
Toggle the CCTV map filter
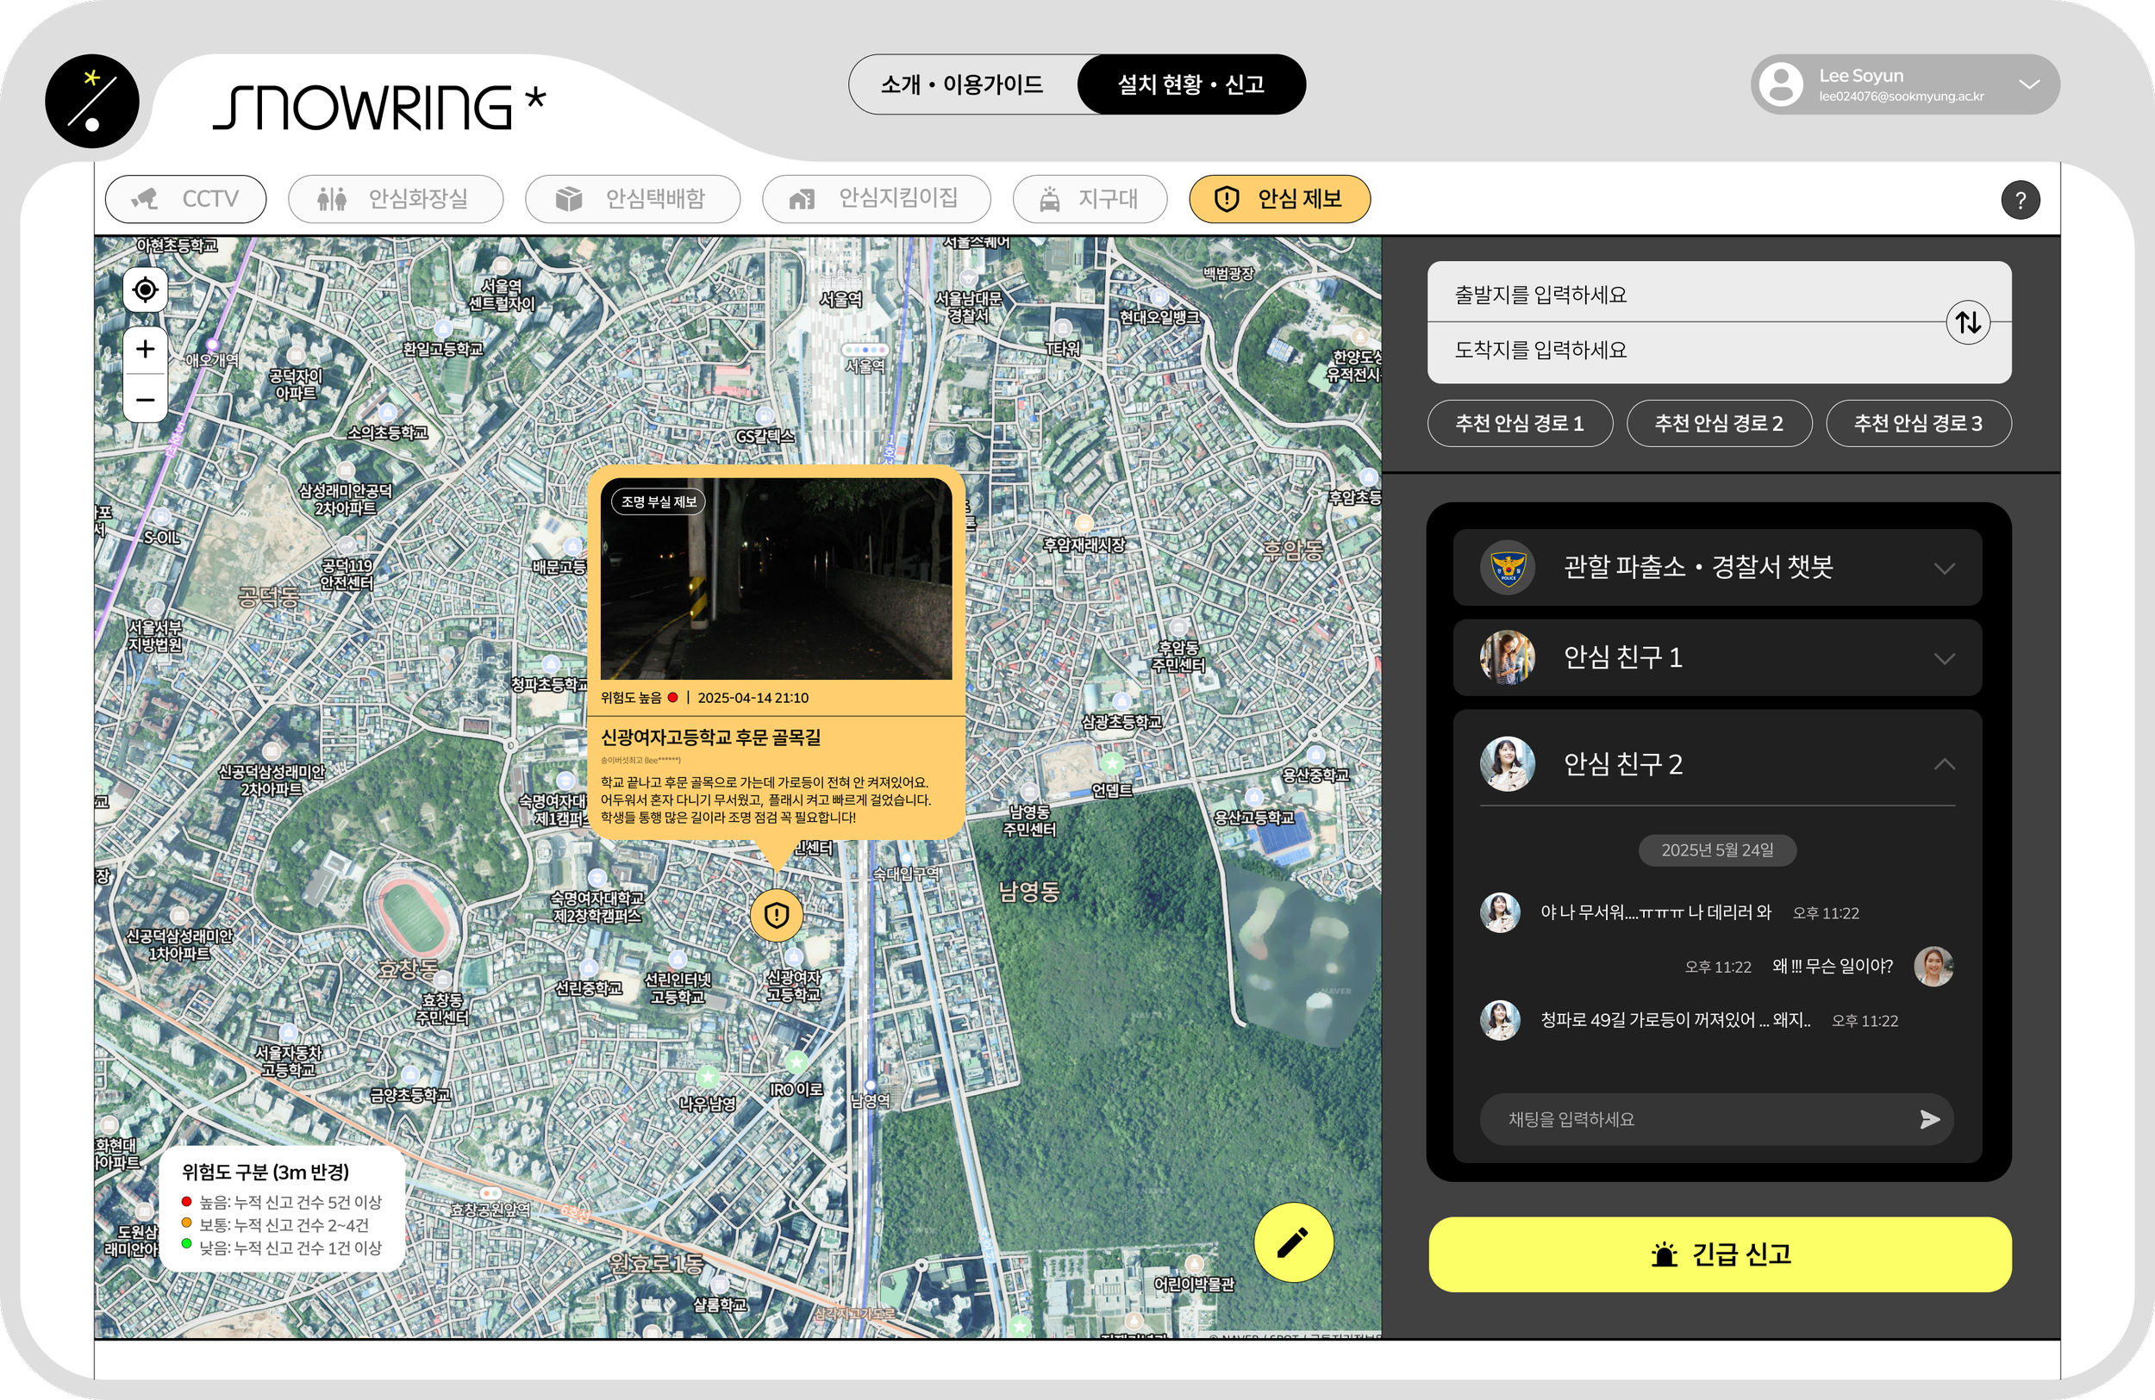coord(185,199)
